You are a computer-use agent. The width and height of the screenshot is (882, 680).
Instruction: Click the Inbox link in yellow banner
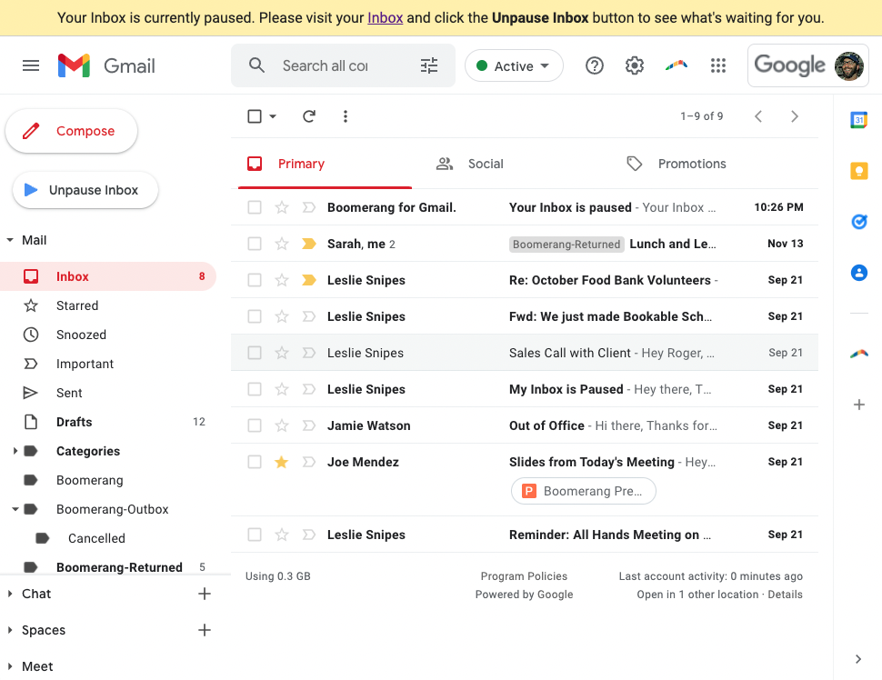point(385,18)
